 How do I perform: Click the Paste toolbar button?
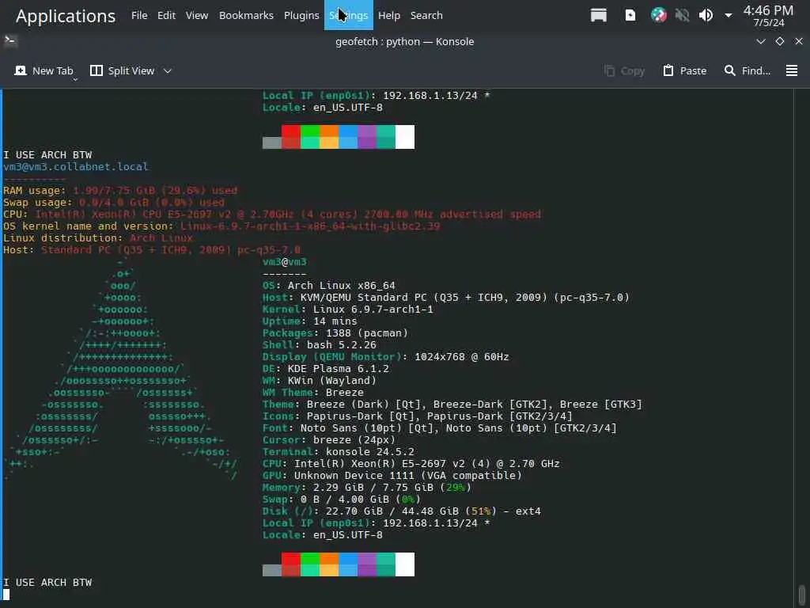(684, 70)
